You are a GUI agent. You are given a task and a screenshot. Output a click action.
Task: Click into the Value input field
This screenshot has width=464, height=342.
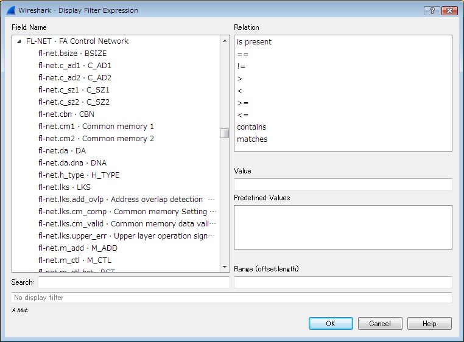click(x=343, y=184)
